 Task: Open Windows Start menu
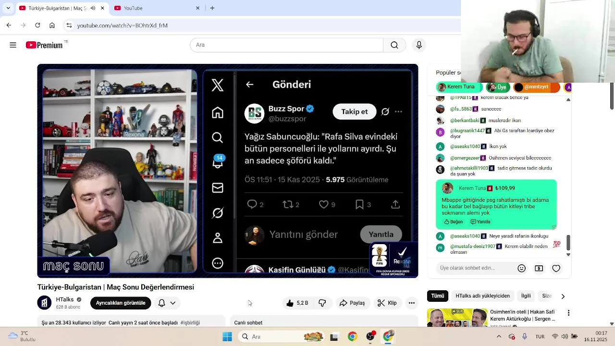click(x=227, y=336)
